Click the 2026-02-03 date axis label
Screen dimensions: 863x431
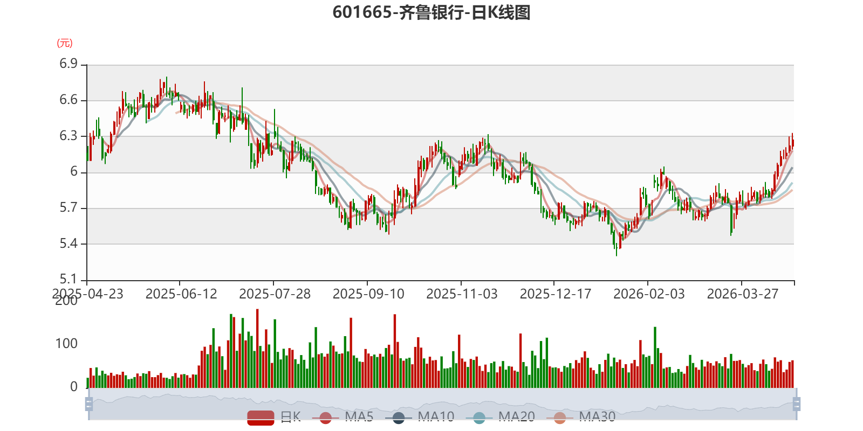[x=649, y=294]
